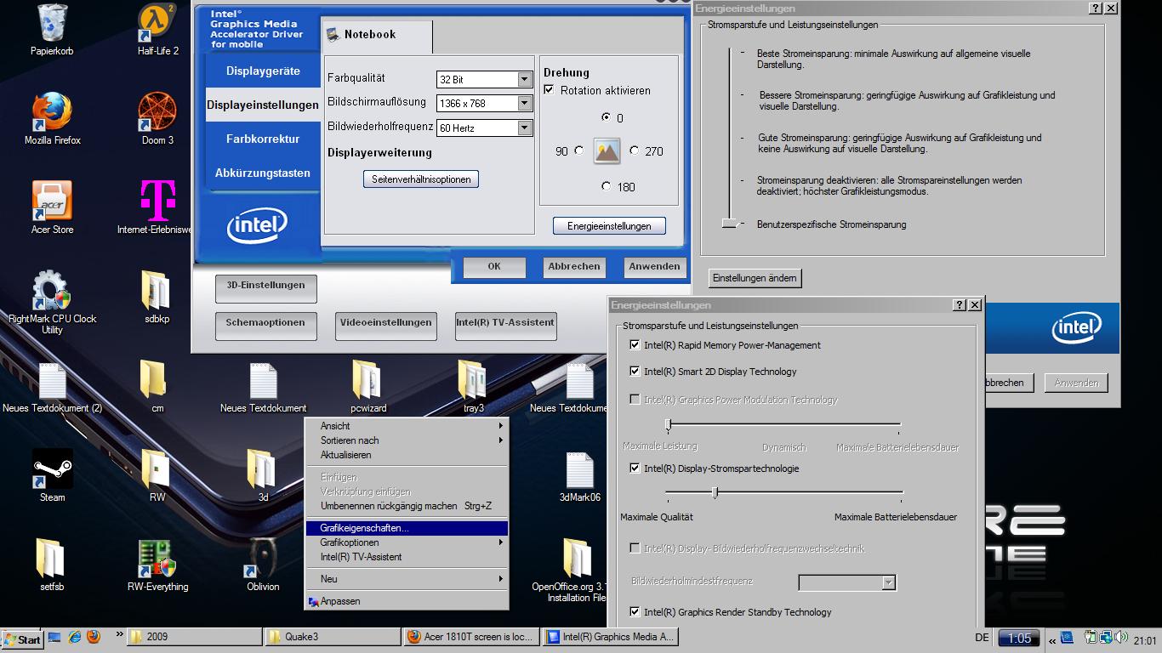Switch to Quake3 taskbar window
1162x653 pixels.
(333, 637)
